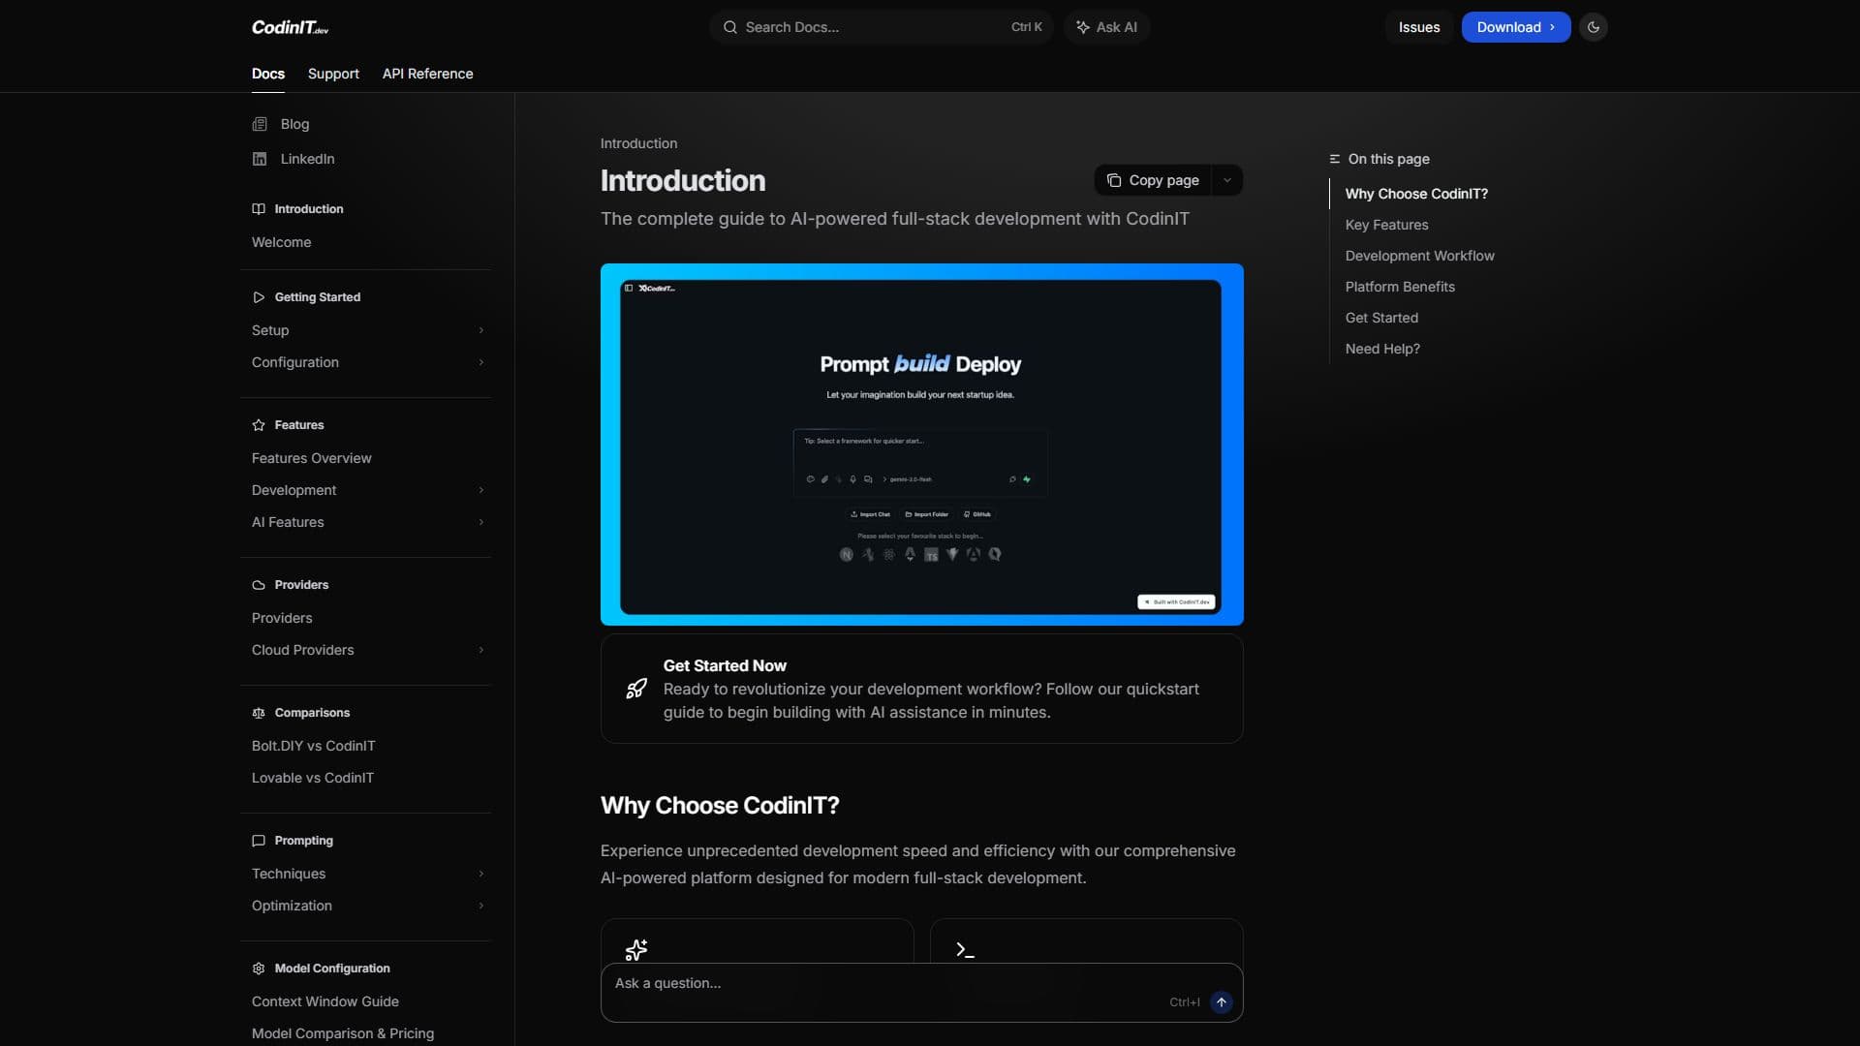Click the LinkedIn sidebar text link
The width and height of the screenshot is (1860, 1046).
[307, 159]
